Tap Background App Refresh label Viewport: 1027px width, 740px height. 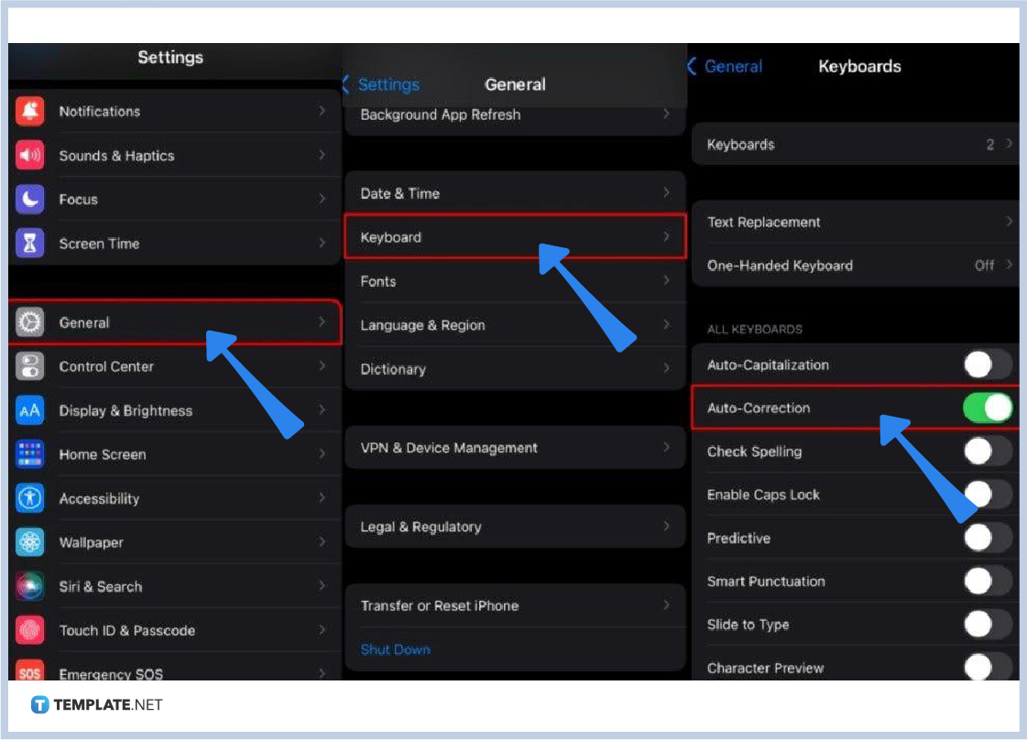440,114
